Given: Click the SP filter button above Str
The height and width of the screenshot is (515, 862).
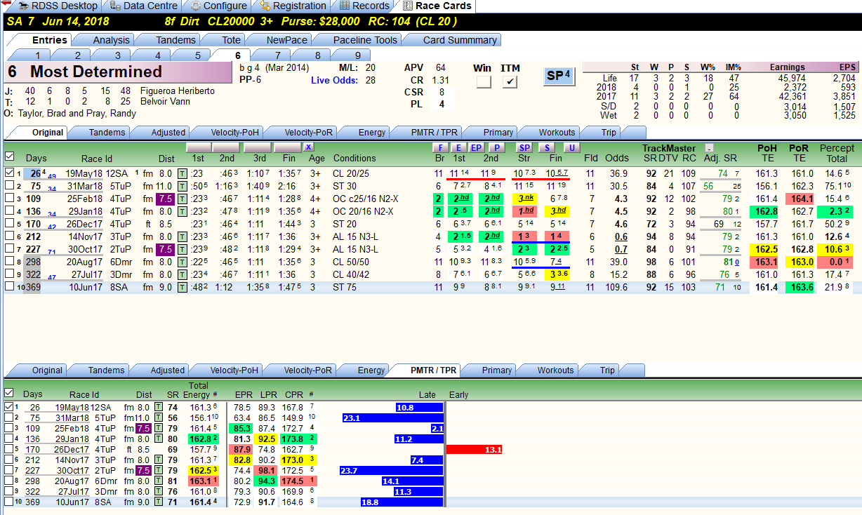Looking at the screenshot, I should click(x=525, y=147).
